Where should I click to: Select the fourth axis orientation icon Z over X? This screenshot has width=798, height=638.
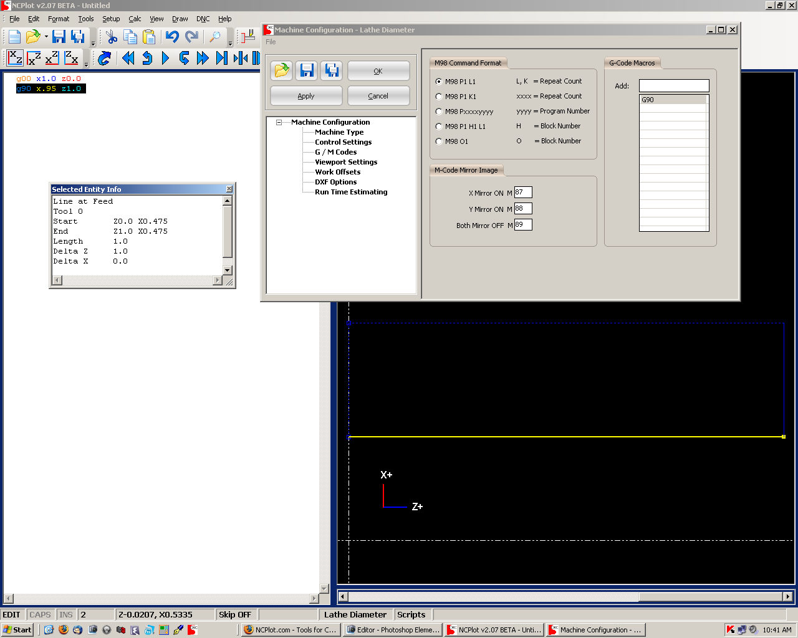click(72, 58)
